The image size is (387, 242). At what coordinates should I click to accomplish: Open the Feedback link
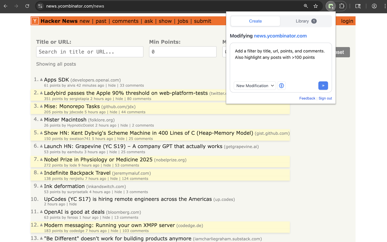307,98
